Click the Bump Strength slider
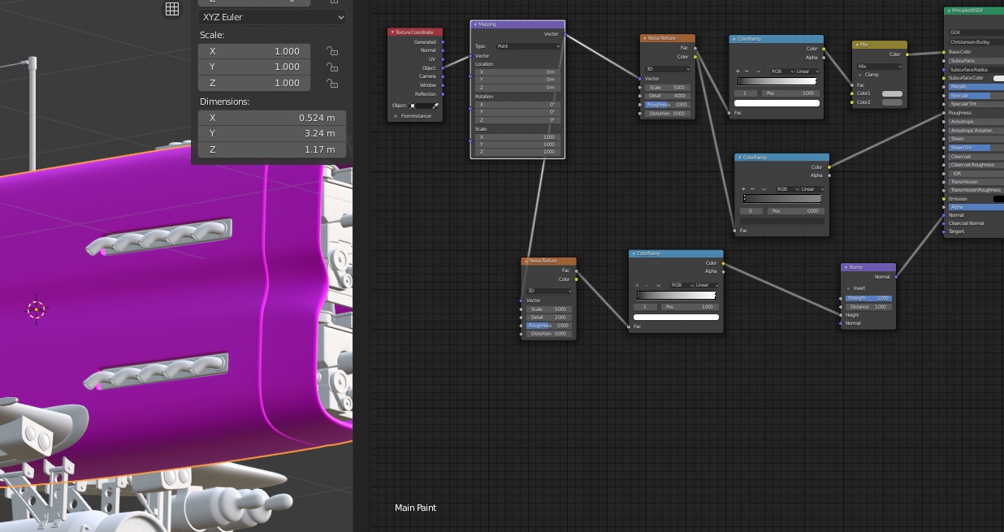The height and width of the screenshot is (532, 1004). click(x=868, y=298)
